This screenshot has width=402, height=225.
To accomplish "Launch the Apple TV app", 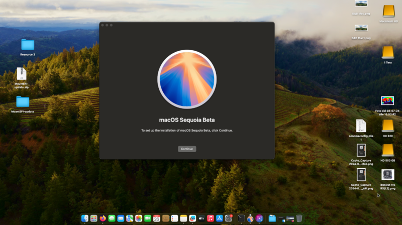I will coord(202,218).
